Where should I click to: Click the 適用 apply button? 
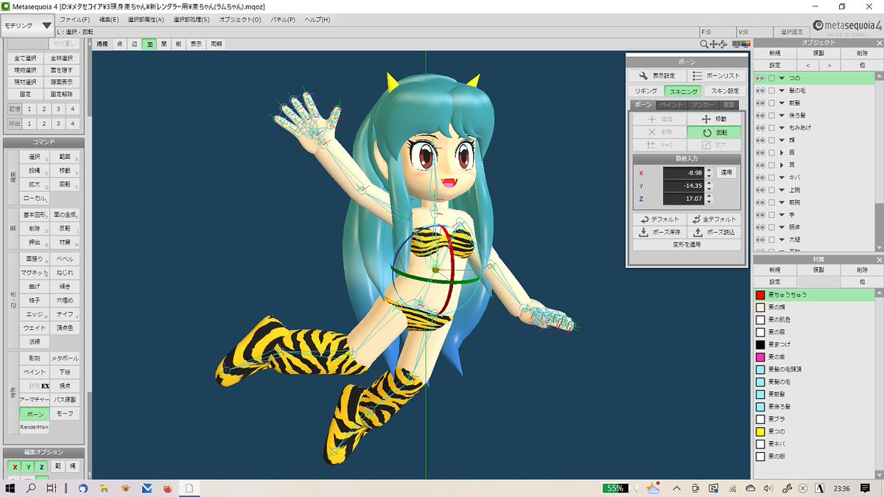click(726, 172)
